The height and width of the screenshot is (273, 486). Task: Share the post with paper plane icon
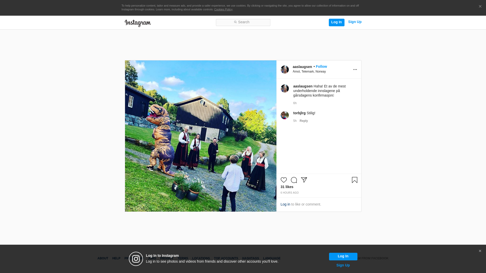pyautogui.click(x=304, y=180)
